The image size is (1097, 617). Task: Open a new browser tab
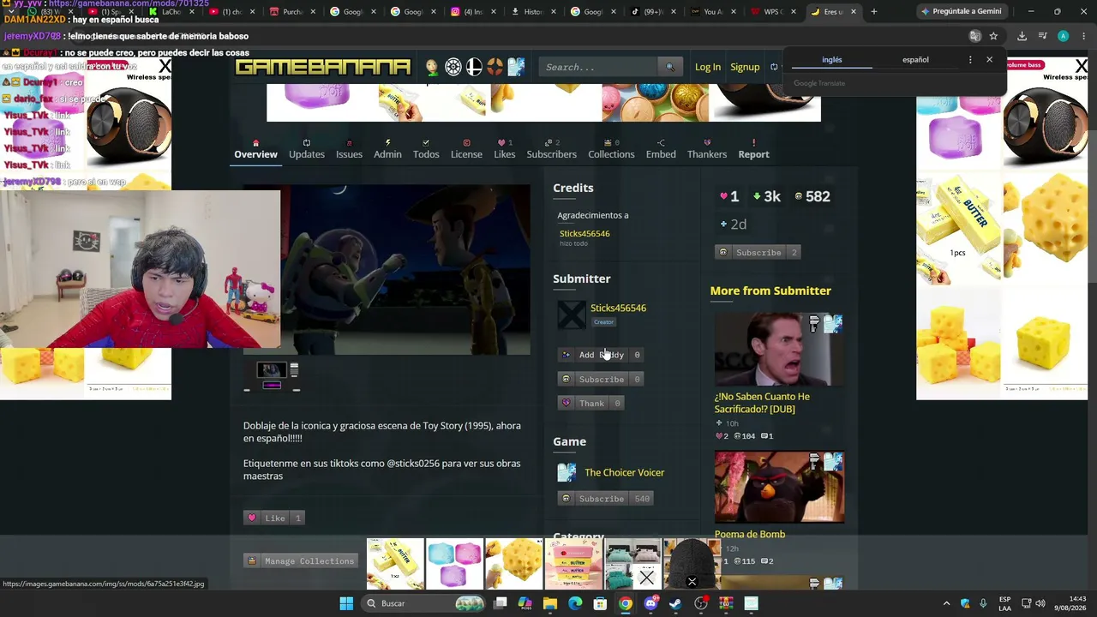[873, 12]
